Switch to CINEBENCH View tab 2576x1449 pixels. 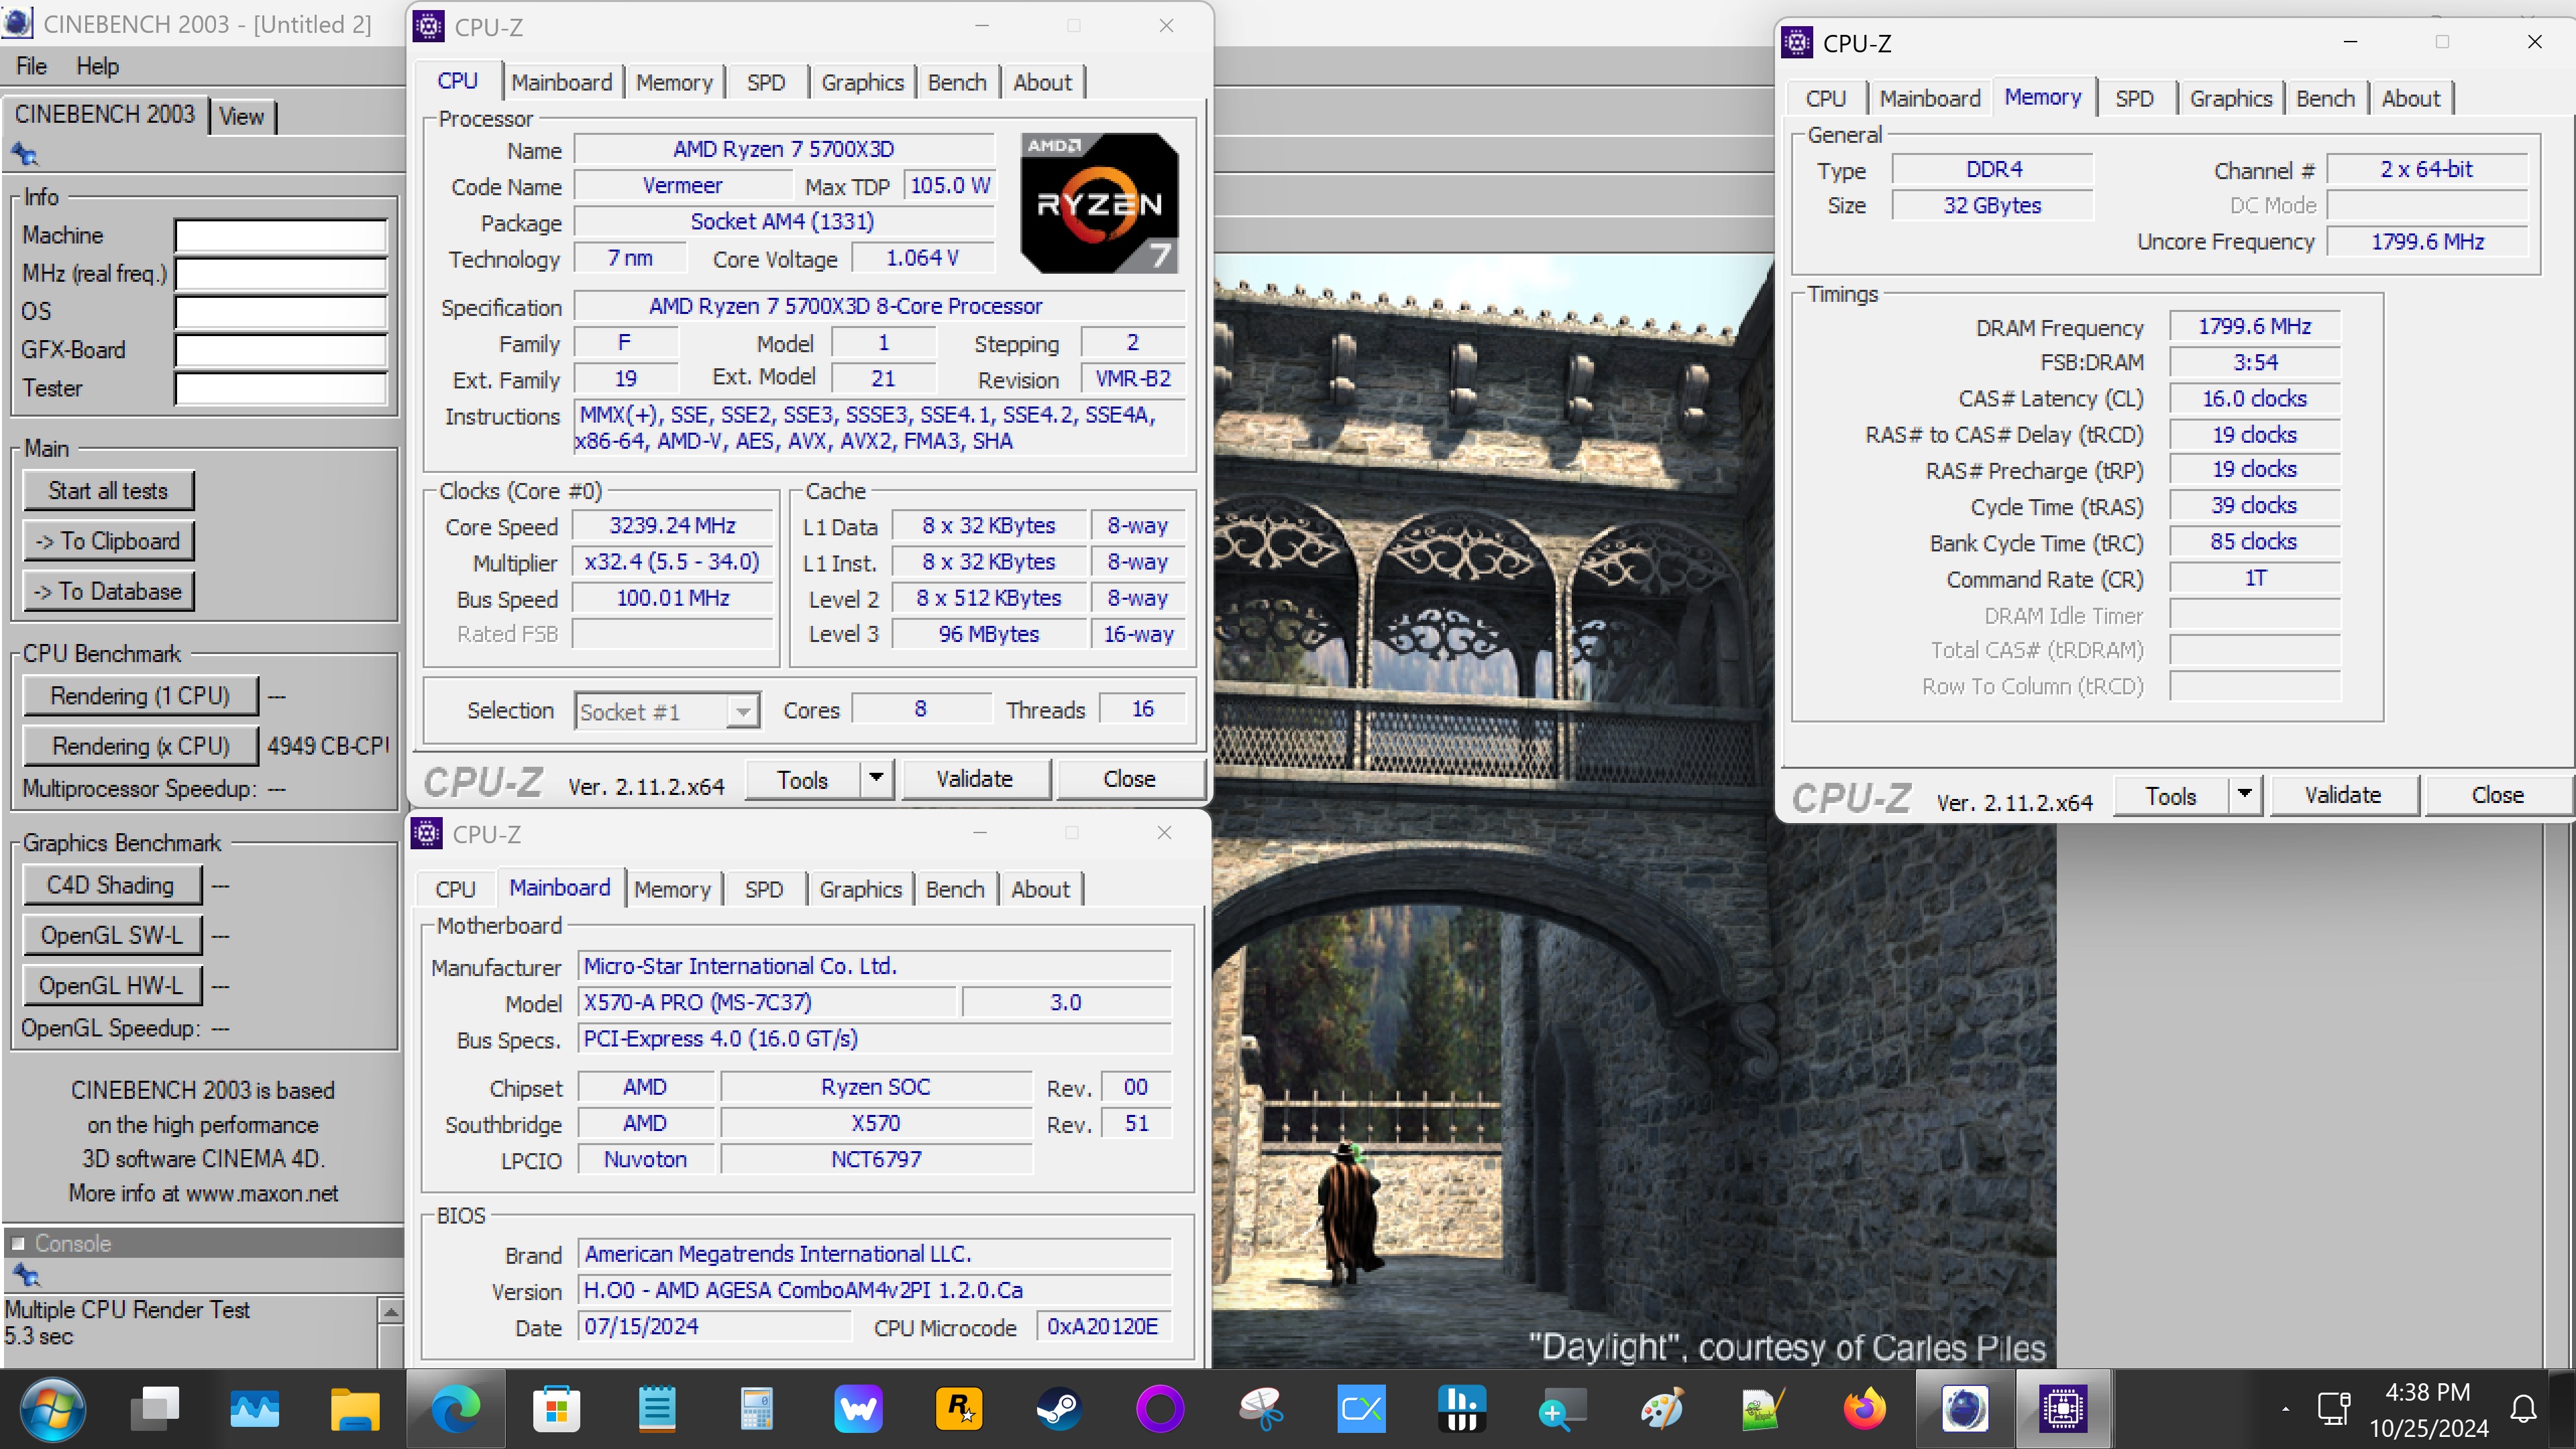coord(242,116)
